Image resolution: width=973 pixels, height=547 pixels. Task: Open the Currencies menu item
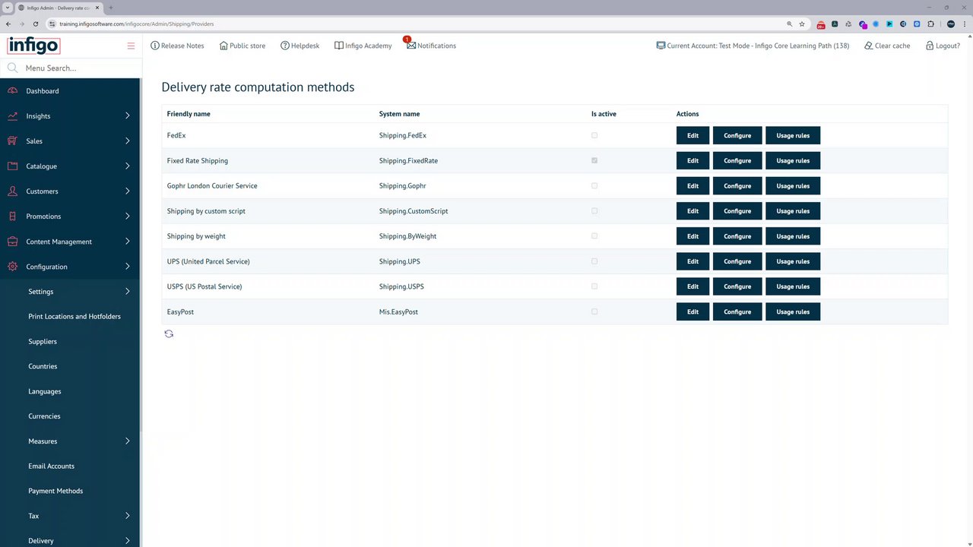[44, 416]
